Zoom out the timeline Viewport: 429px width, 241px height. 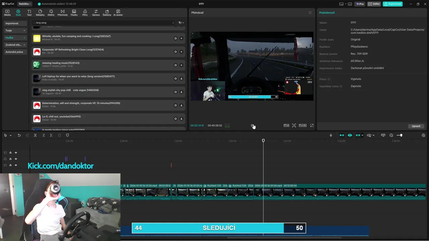click(391, 135)
